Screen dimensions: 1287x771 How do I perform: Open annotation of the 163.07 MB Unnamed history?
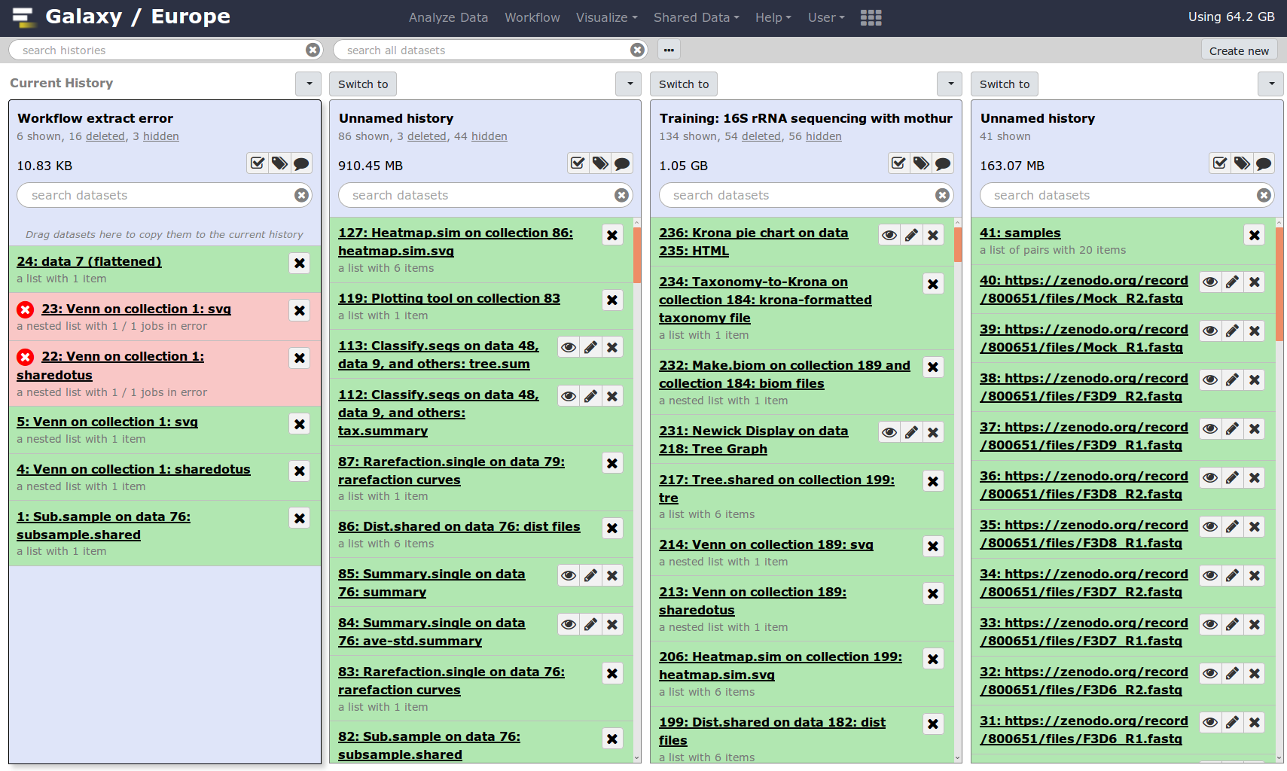(1264, 163)
